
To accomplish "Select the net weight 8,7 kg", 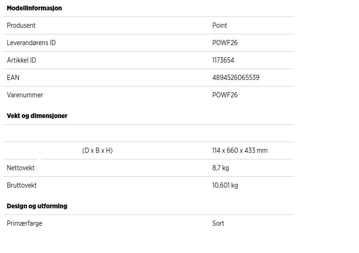I will pos(220,168).
